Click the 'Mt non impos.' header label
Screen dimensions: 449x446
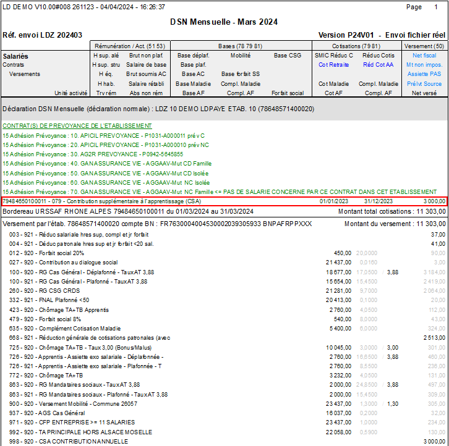coord(424,64)
